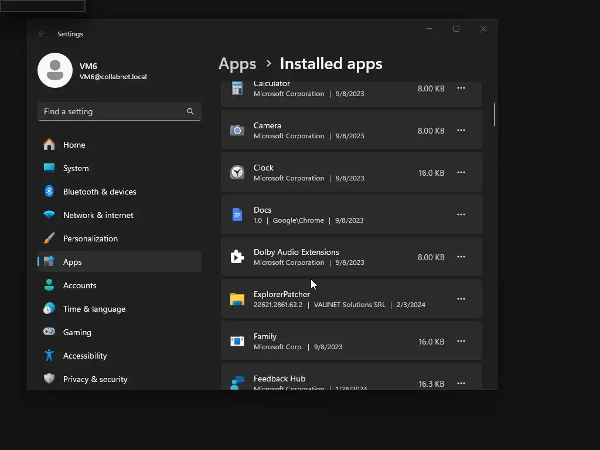Click the ExplorerPatcher folder icon
The image size is (600, 450).
(237, 299)
